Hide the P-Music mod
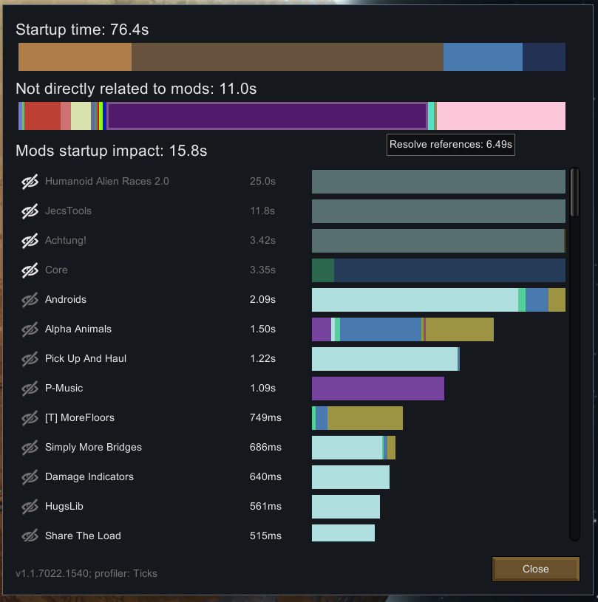This screenshot has width=598, height=602. [x=30, y=389]
